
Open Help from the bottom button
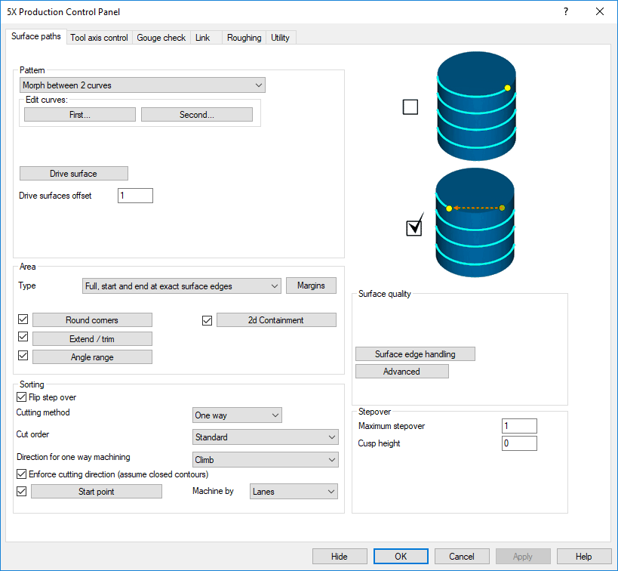tap(584, 557)
